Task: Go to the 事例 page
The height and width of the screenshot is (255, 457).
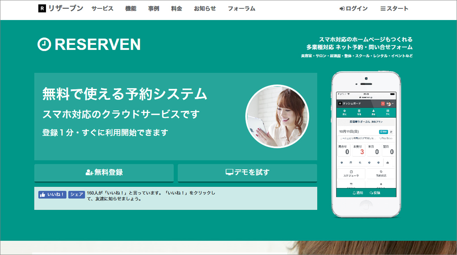Action: coord(154,9)
